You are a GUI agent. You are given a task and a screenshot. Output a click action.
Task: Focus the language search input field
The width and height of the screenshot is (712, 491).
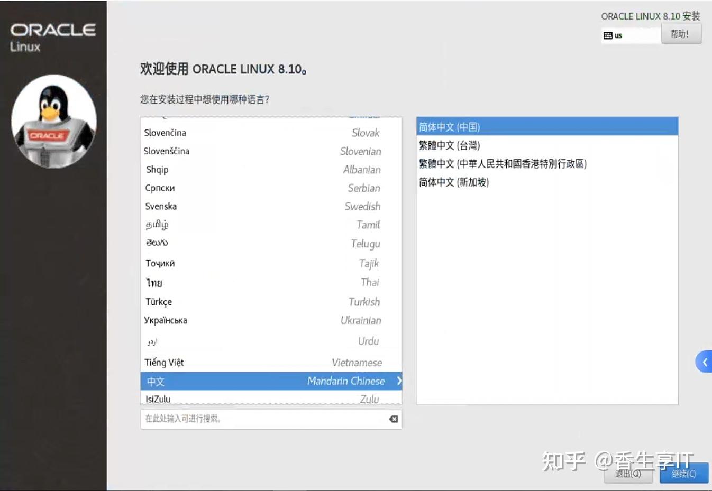[x=271, y=419]
